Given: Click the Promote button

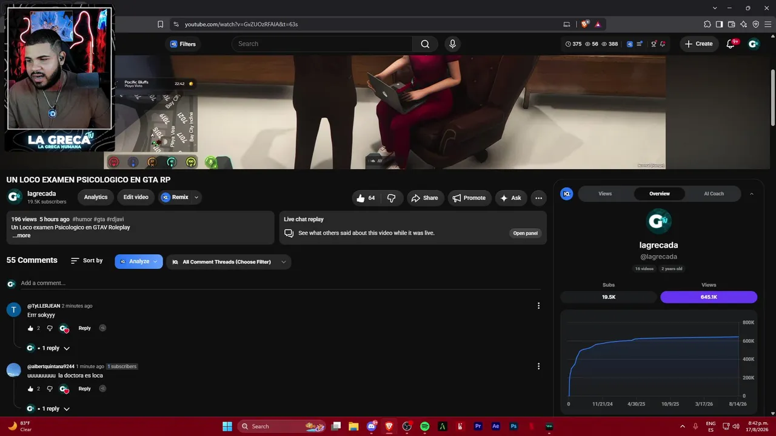Looking at the screenshot, I should click(469, 198).
